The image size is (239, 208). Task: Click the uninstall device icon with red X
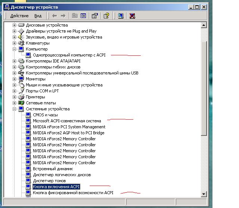tap(132, 16)
